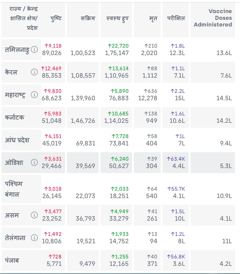
Task: Open info icon beside केरल
Action: pos(34,72)
